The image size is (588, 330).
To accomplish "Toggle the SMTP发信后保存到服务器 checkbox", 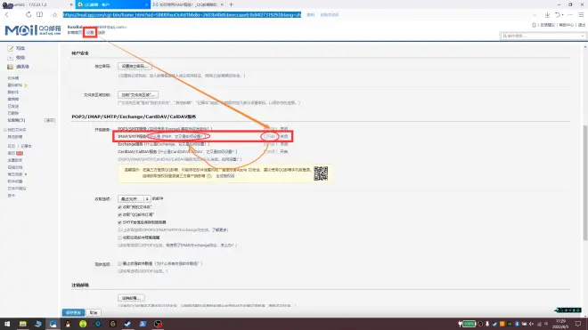I will click(x=119, y=222).
